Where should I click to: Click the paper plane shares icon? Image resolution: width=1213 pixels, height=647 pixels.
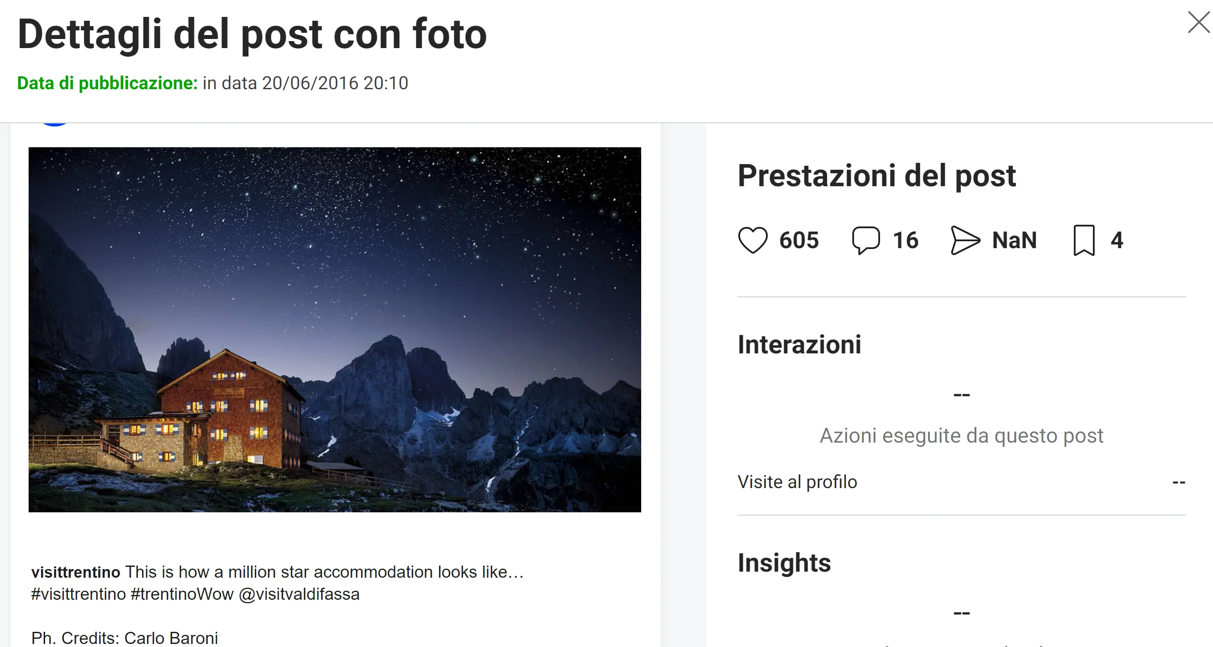[965, 240]
